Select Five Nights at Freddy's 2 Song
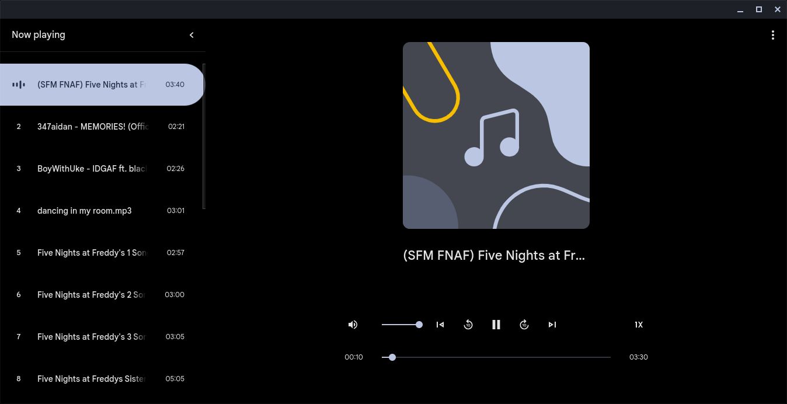787x404 pixels. 102,295
